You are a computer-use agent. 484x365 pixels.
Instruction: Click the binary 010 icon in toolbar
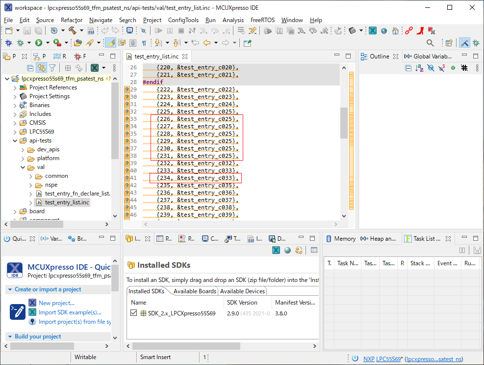(91, 30)
